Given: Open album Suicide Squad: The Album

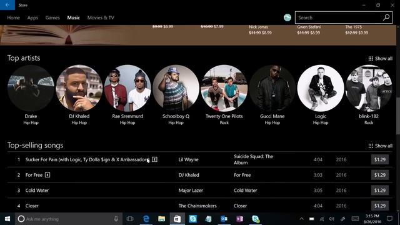Looking at the screenshot, I should tap(253, 160).
